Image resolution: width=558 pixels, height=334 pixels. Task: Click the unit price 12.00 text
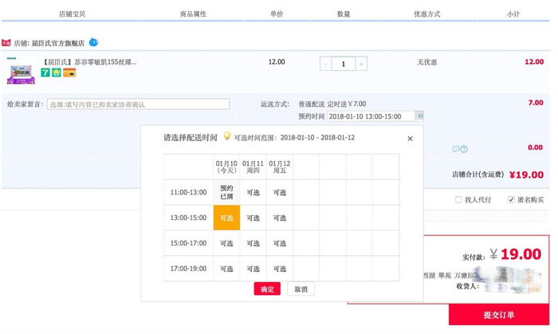tap(277, 62)
